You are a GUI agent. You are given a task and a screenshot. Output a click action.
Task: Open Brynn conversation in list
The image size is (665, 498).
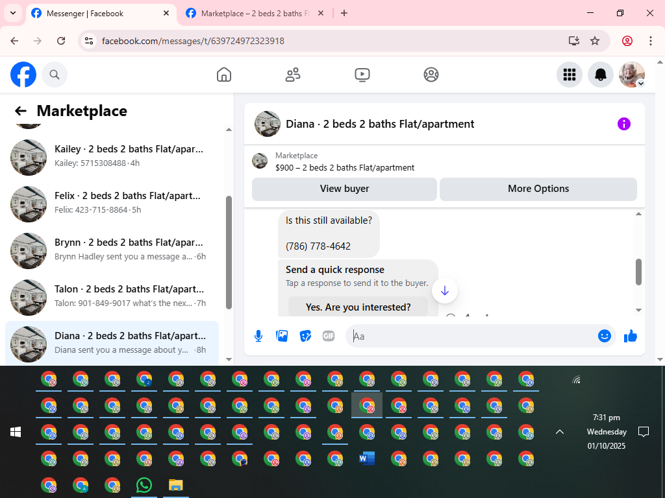point(112,251)
